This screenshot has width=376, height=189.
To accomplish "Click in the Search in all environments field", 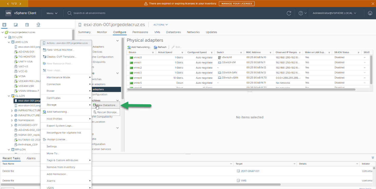I will tap(89, 13).
